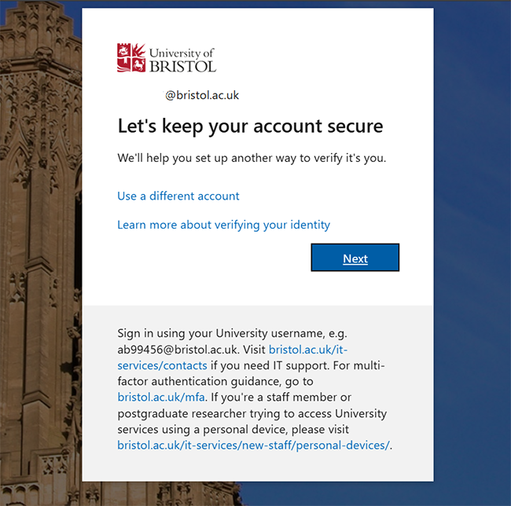This screenshot has height=506, width=511.
Task: Open "Learn more about verifying your identity"
Action: point(223,225)
